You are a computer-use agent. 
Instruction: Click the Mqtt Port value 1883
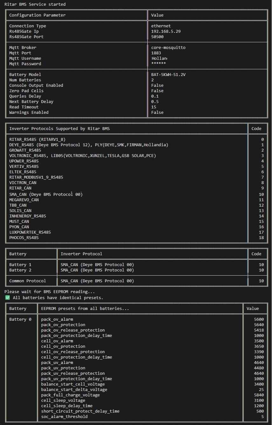coord(156,53)
